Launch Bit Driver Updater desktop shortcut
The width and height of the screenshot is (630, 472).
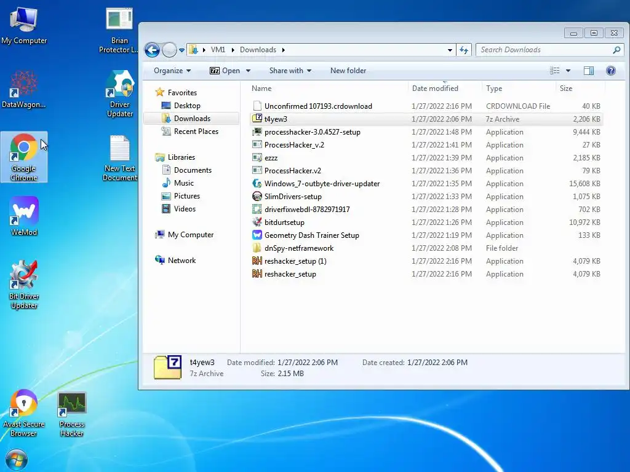(x=24, y=285)
